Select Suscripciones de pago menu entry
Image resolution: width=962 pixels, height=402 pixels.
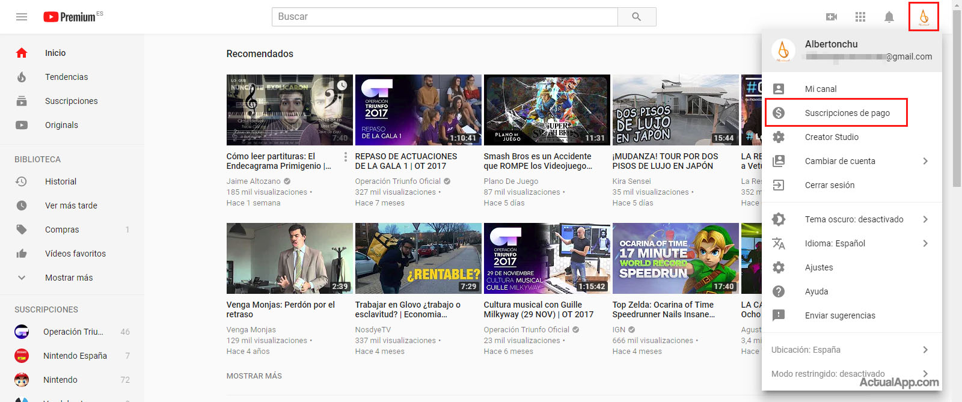[852, 113]
